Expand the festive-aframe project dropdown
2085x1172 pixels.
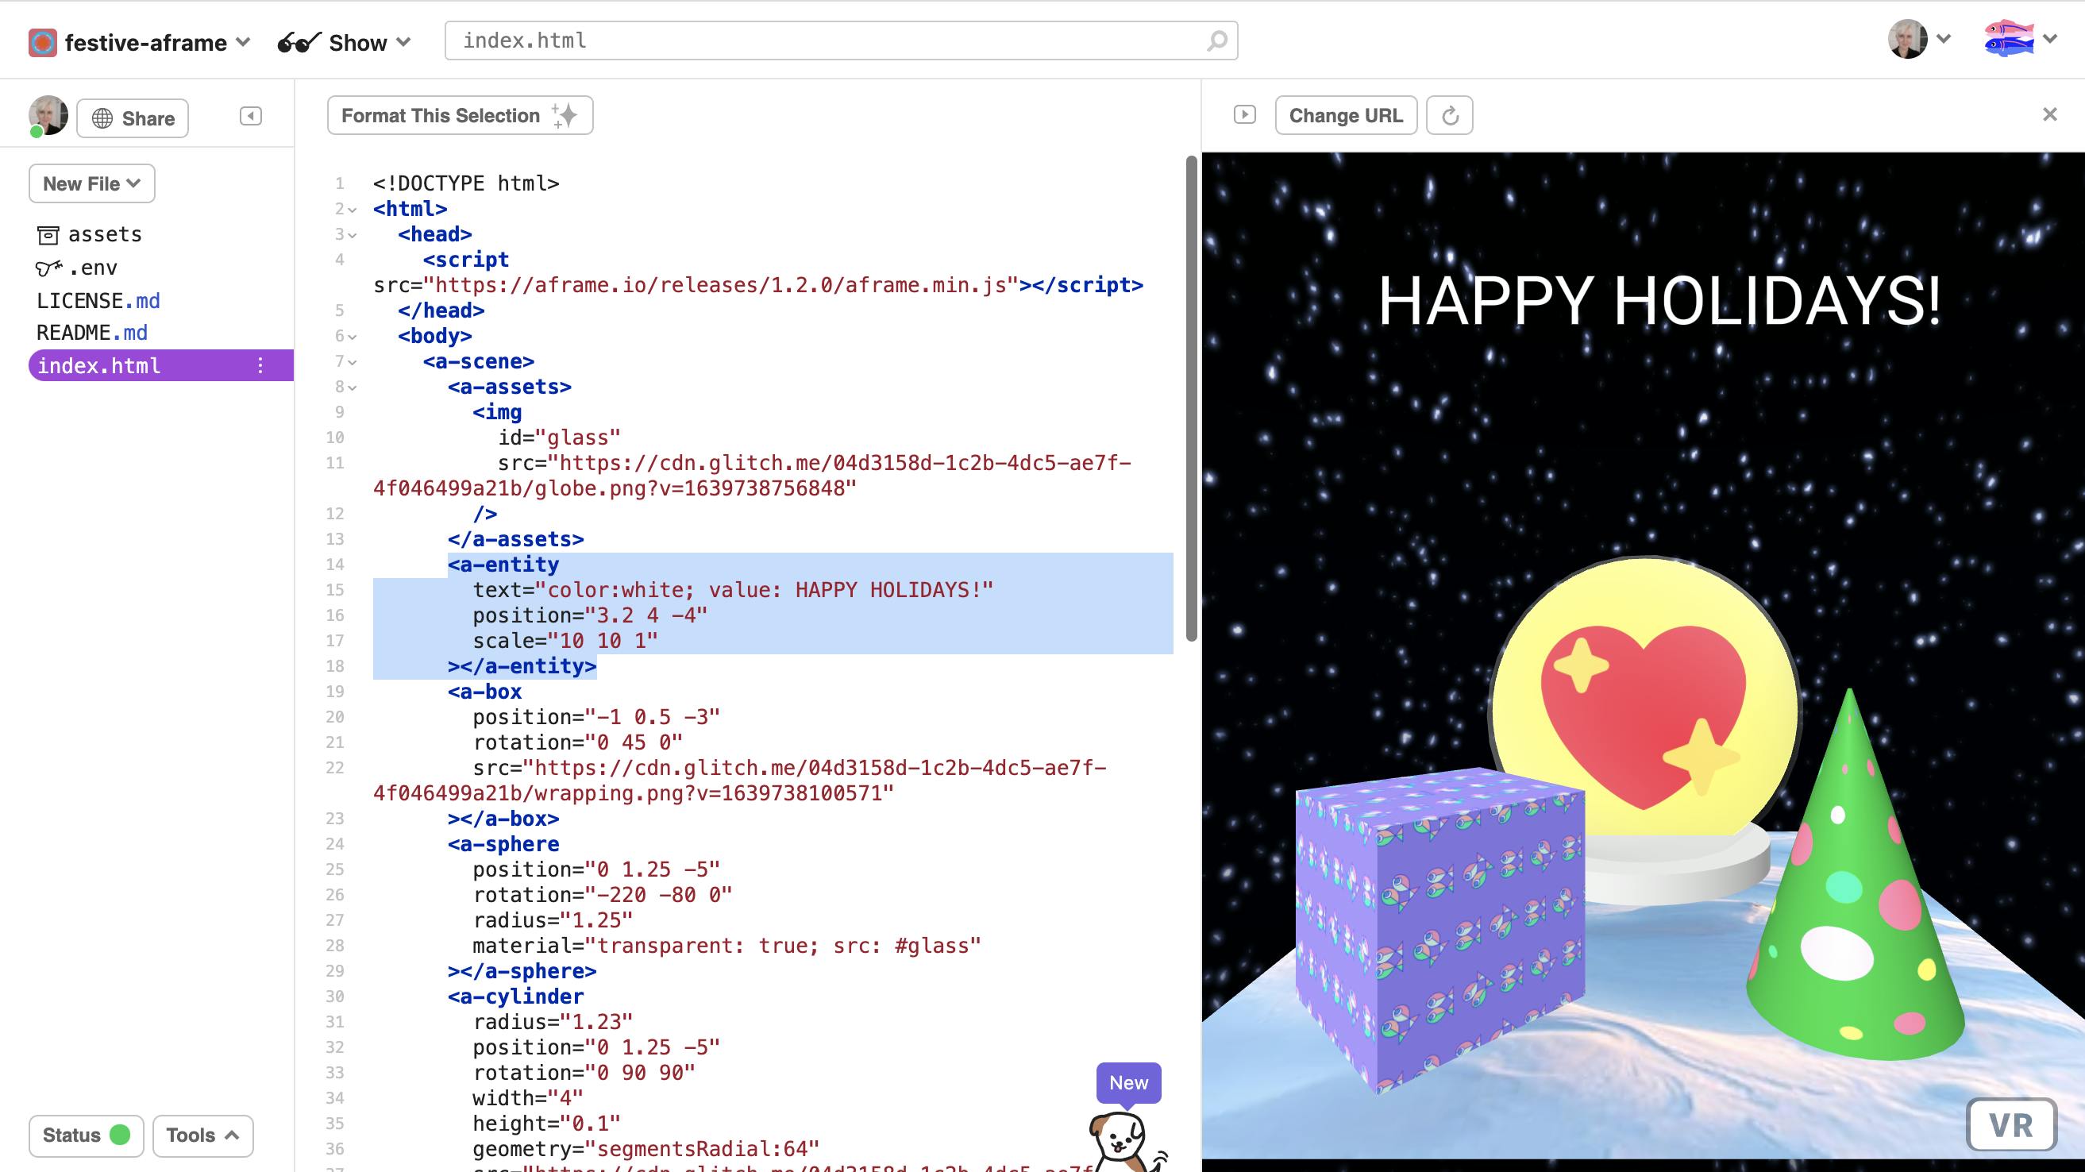point(245,39)
